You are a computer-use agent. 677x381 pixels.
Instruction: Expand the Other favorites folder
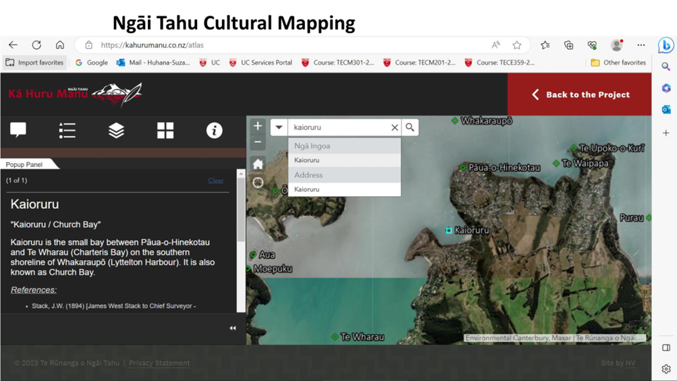click(618, 63)
